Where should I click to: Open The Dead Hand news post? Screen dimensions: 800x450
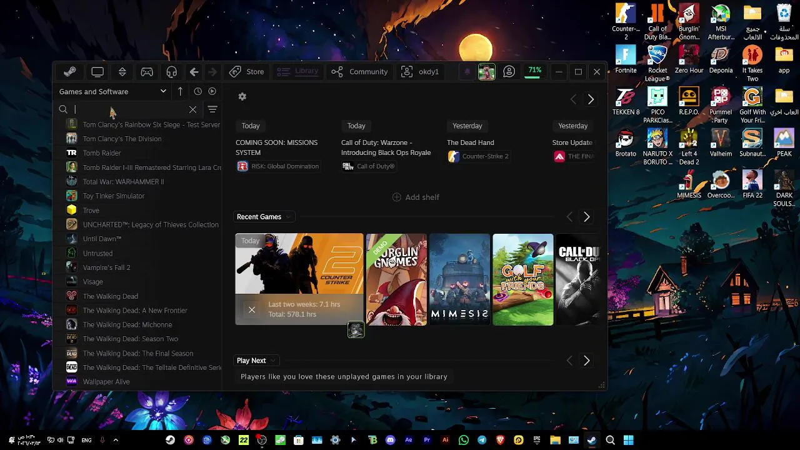click(470, 142)
